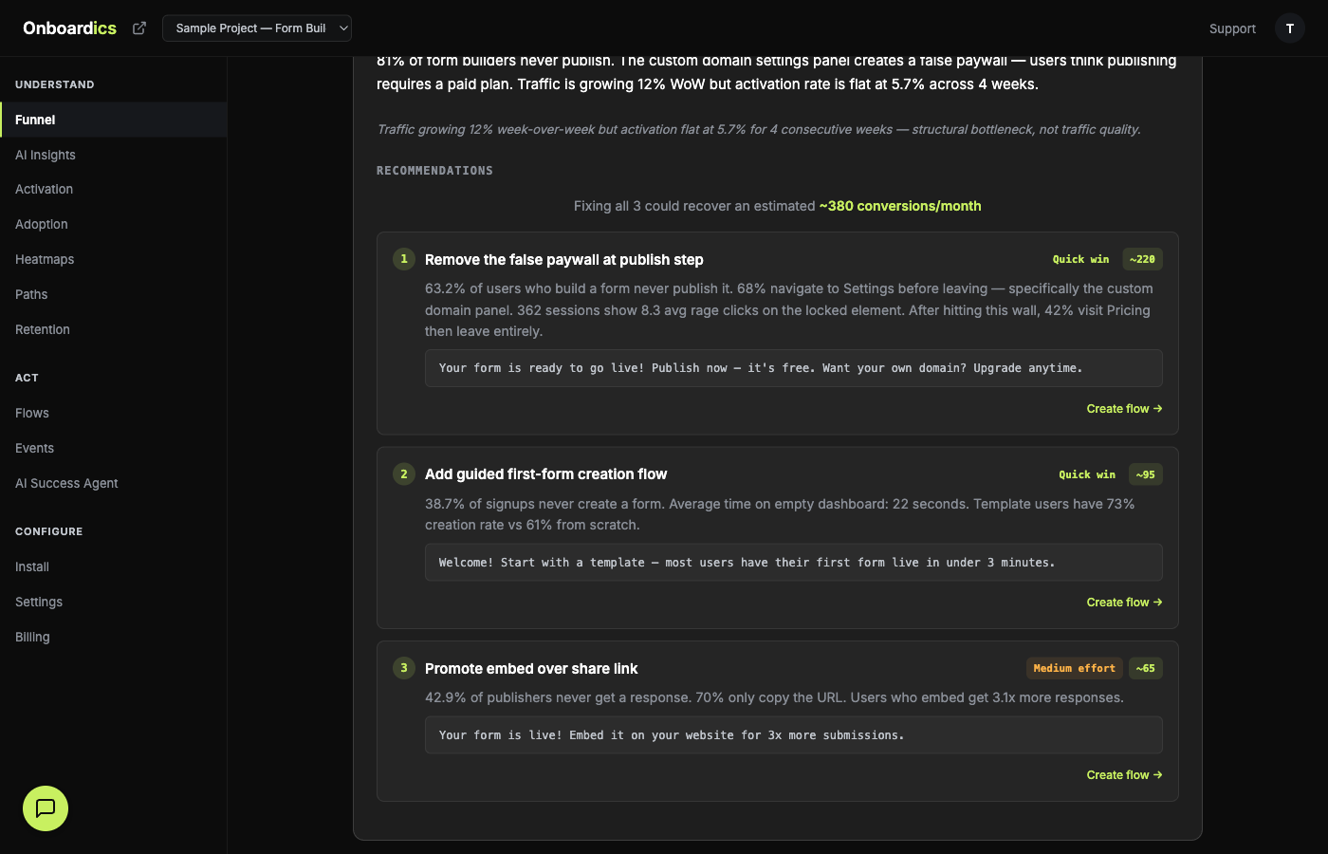The width and height of the screenshot is (1328, 854).
Task: Open the Install configuration page
Action: 31,566
